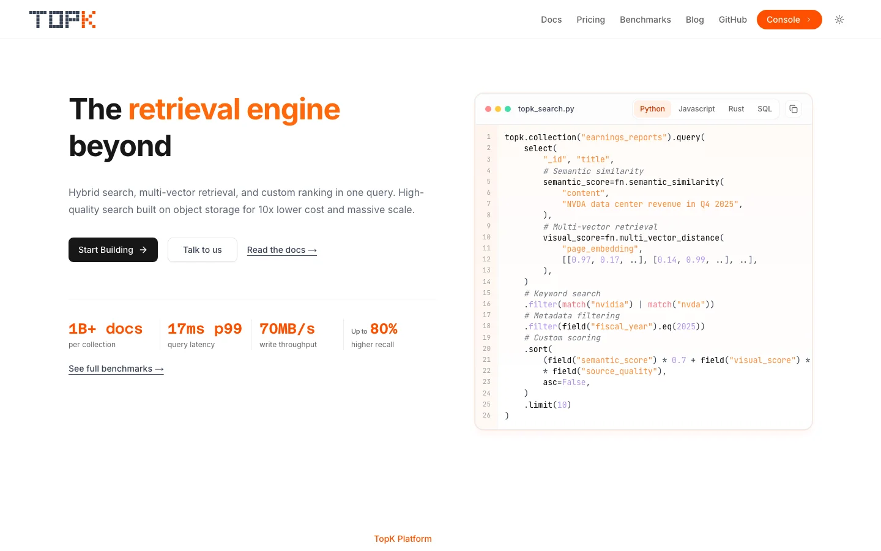This screenshot has height=551, width=881.
Task: Click the Talk to us button
Action: tap(203, 250)
